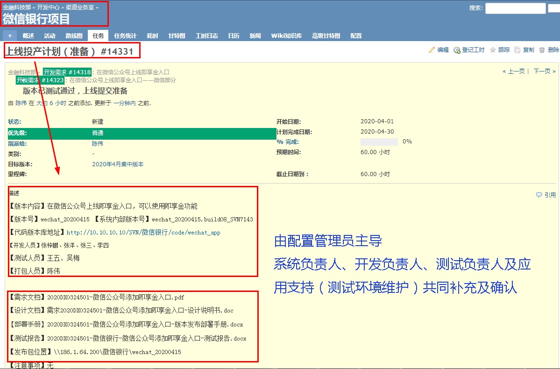Click the 状态 field label
The width and height of the screenshot is (560, 369).
coord(14,122)
